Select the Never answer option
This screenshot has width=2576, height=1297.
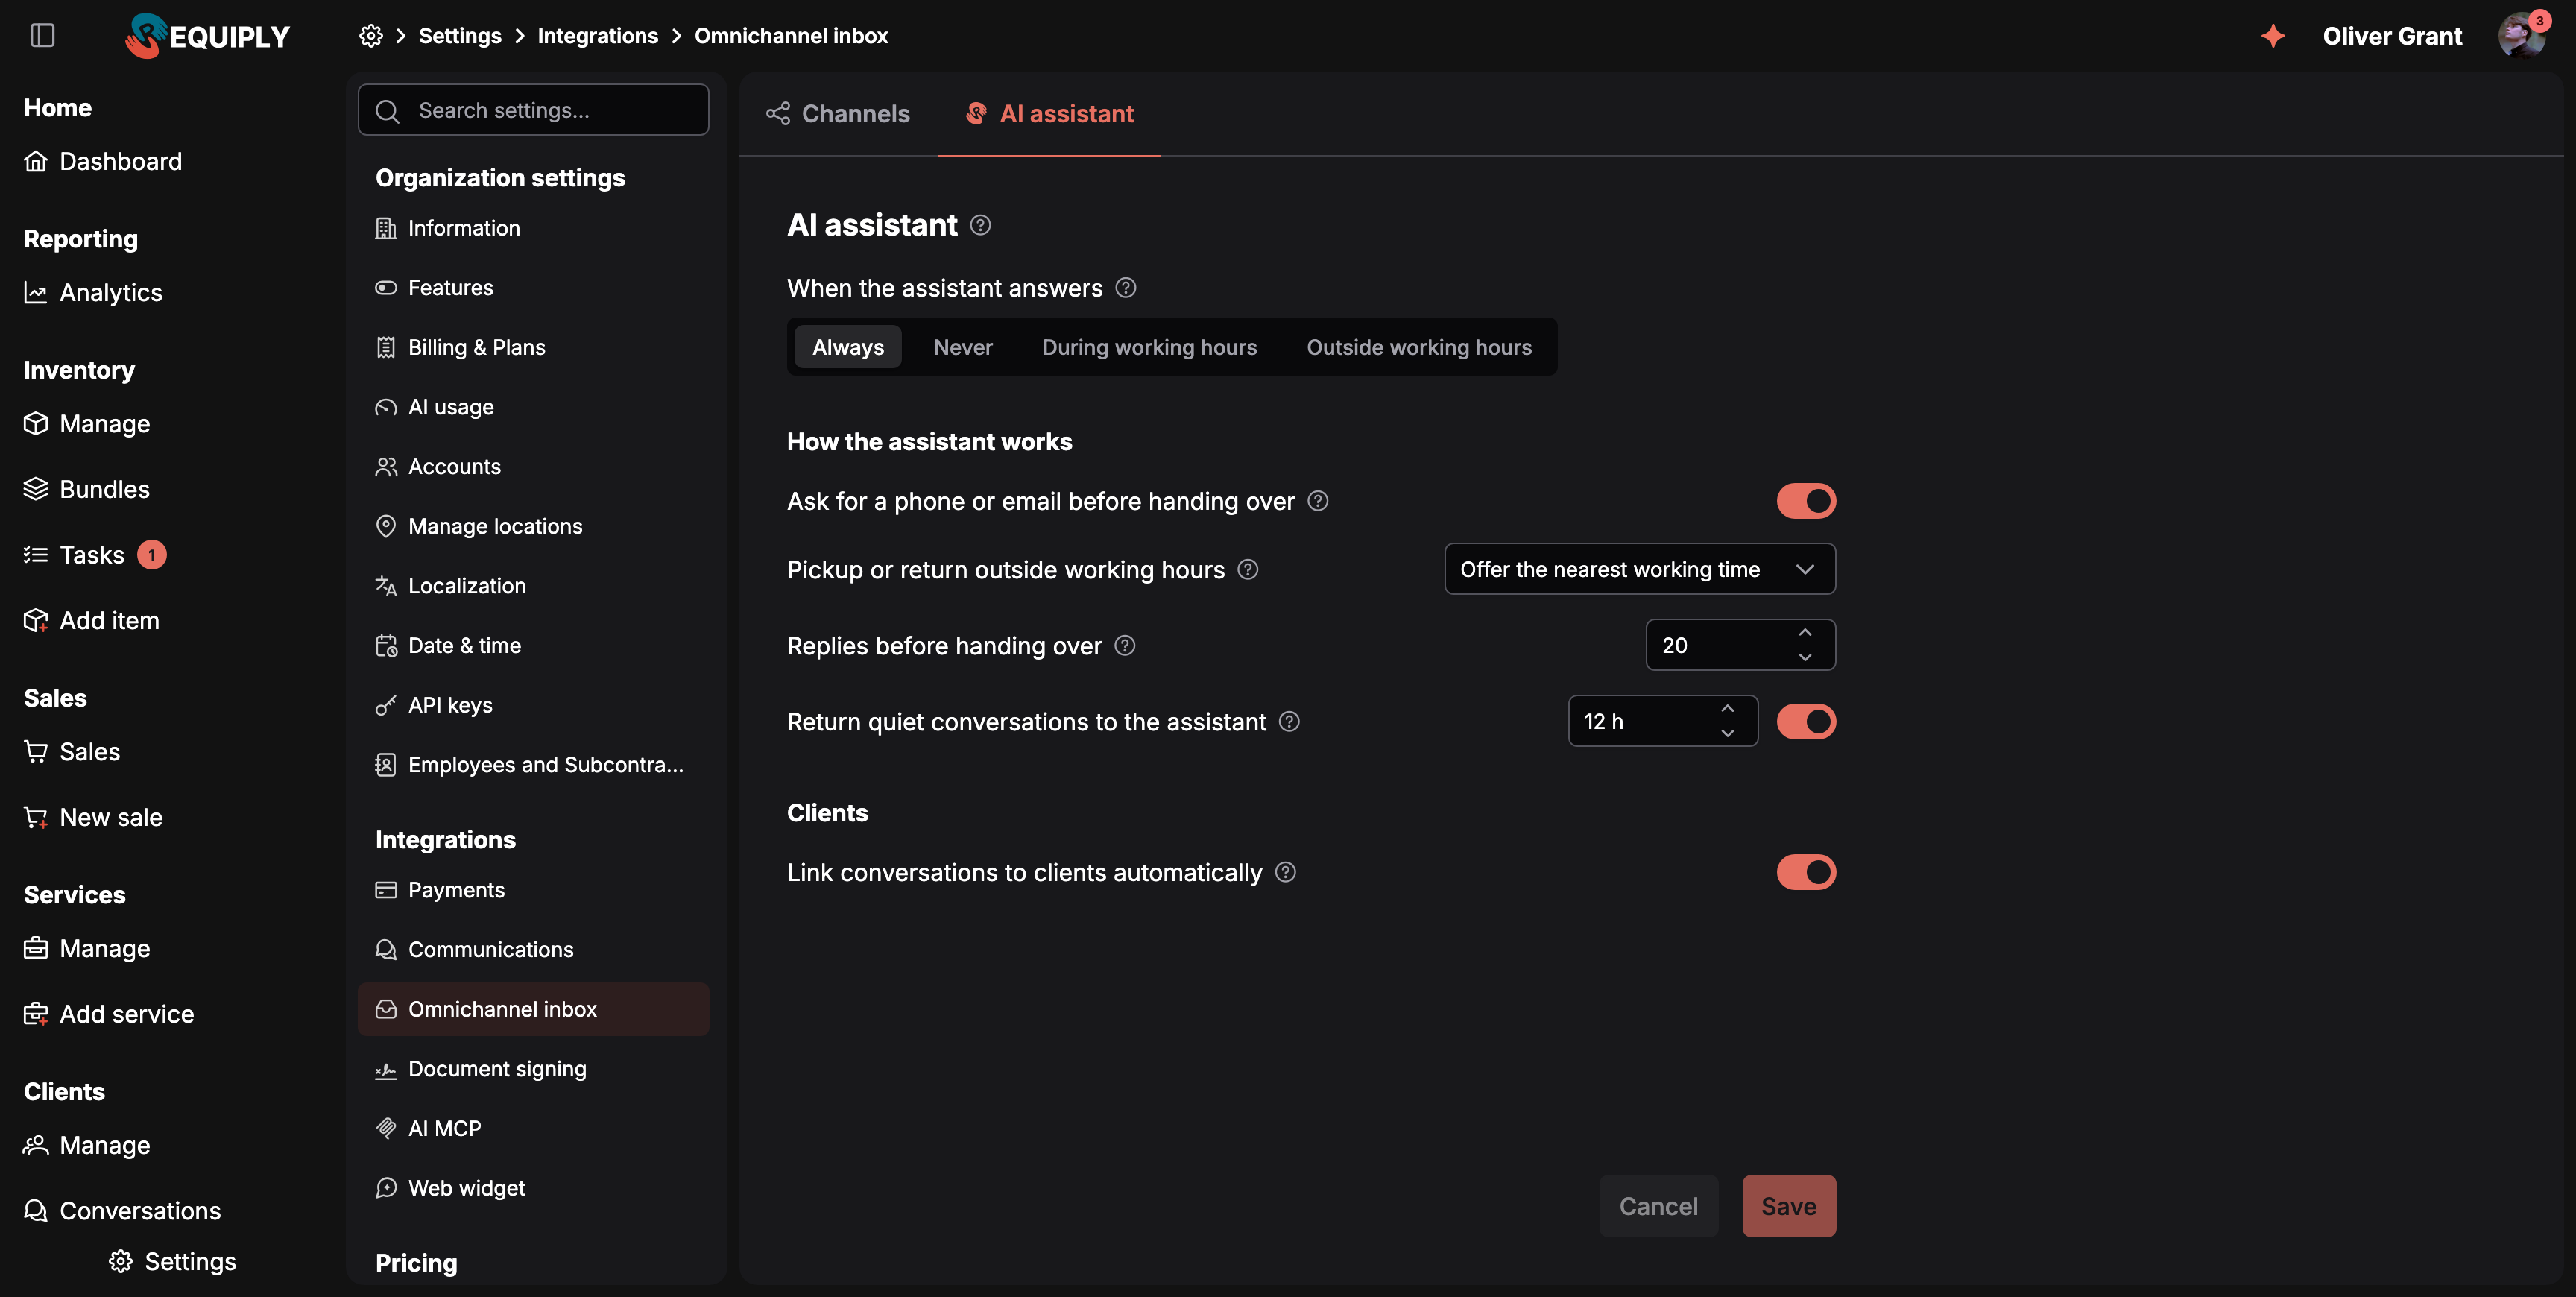pyautogui.click(x=963, y=347)
